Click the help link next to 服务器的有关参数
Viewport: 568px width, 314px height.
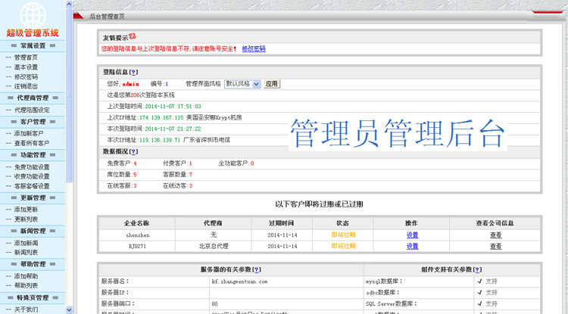(x=257, y=269)
